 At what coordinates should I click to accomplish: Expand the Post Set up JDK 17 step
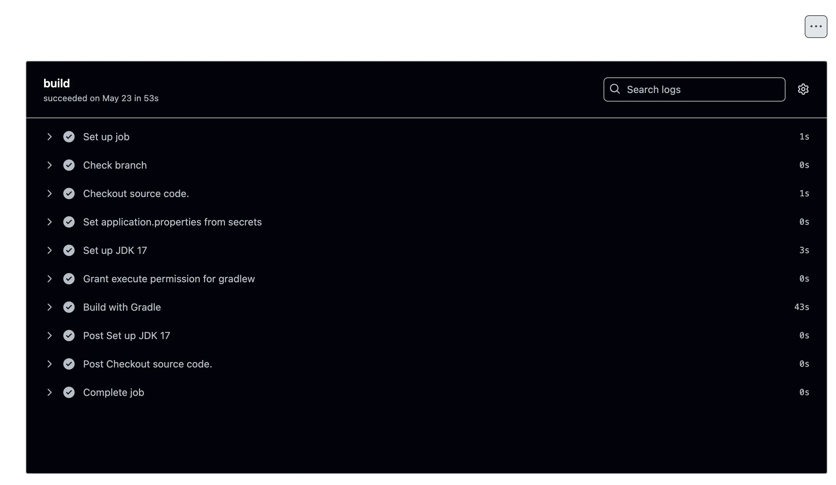50,336
